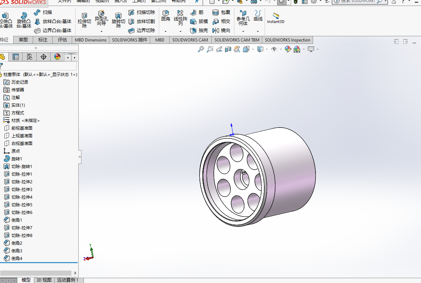The height and width of the screenshot is (283, 421).
Task: Select the 镜向 mirror tool
Action: (221, 31)
